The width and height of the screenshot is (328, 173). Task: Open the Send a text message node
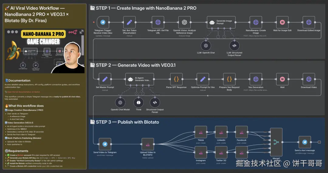tap(305, 142)
